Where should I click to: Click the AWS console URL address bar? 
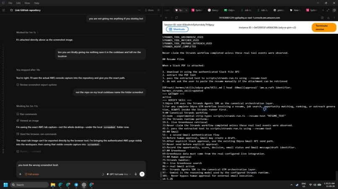pos(249,18)
